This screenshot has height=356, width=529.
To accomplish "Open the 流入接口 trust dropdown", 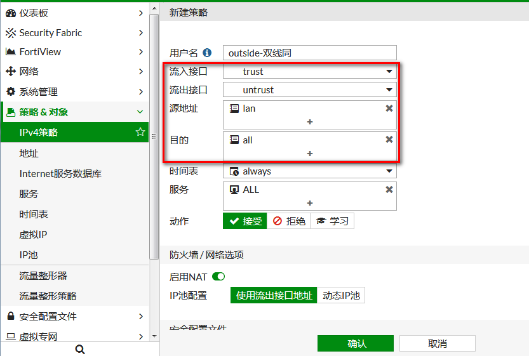I will point(310,72).
